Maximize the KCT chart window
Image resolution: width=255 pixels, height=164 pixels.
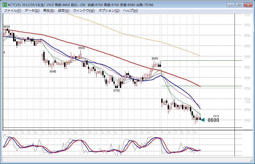click(x=239, y=5)
